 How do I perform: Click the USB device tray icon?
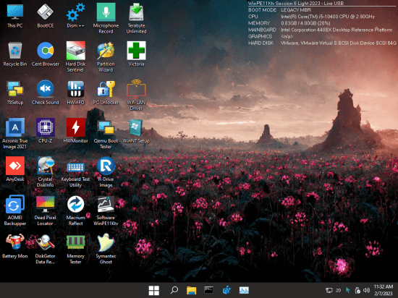click(357, 290)
